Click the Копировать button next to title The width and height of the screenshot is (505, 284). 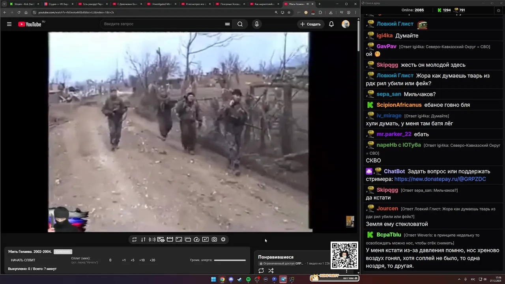[x=63, y=252]
